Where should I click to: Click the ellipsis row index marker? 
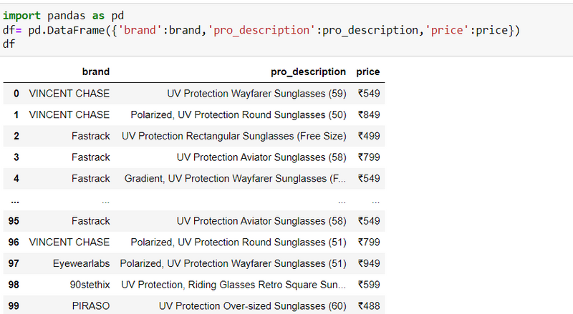coord(15,201)
